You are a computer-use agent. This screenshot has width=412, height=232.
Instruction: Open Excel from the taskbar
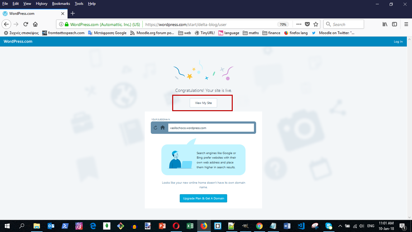190,226
